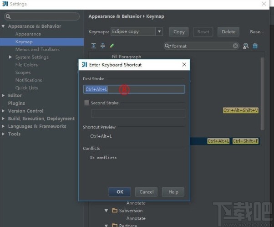274x227 pixels.
Task: Click Cancel in the shortcut dialog
Action: click(147, 192)
